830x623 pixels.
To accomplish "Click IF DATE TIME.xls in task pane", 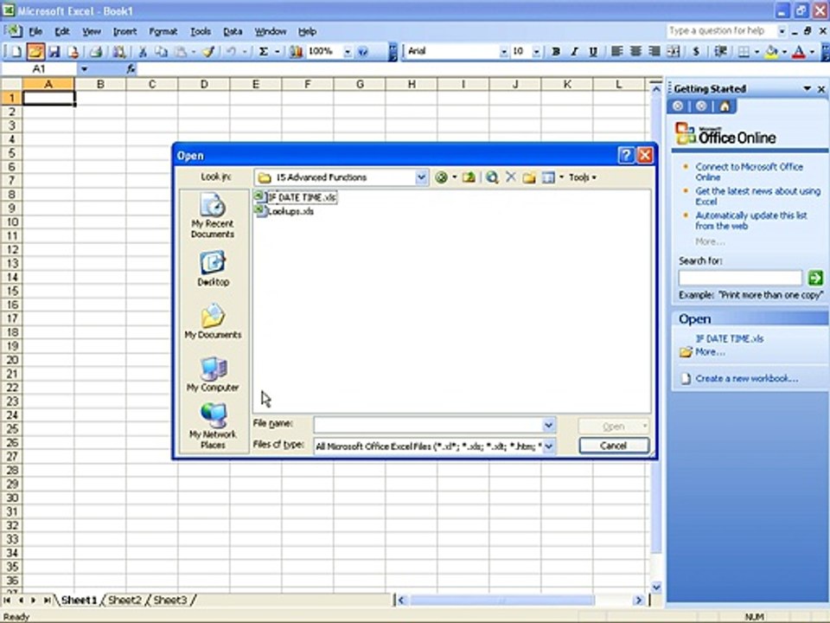I will pos(730,338).
